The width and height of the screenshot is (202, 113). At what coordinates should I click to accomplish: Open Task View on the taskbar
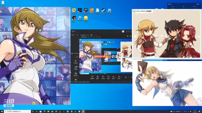37,111
